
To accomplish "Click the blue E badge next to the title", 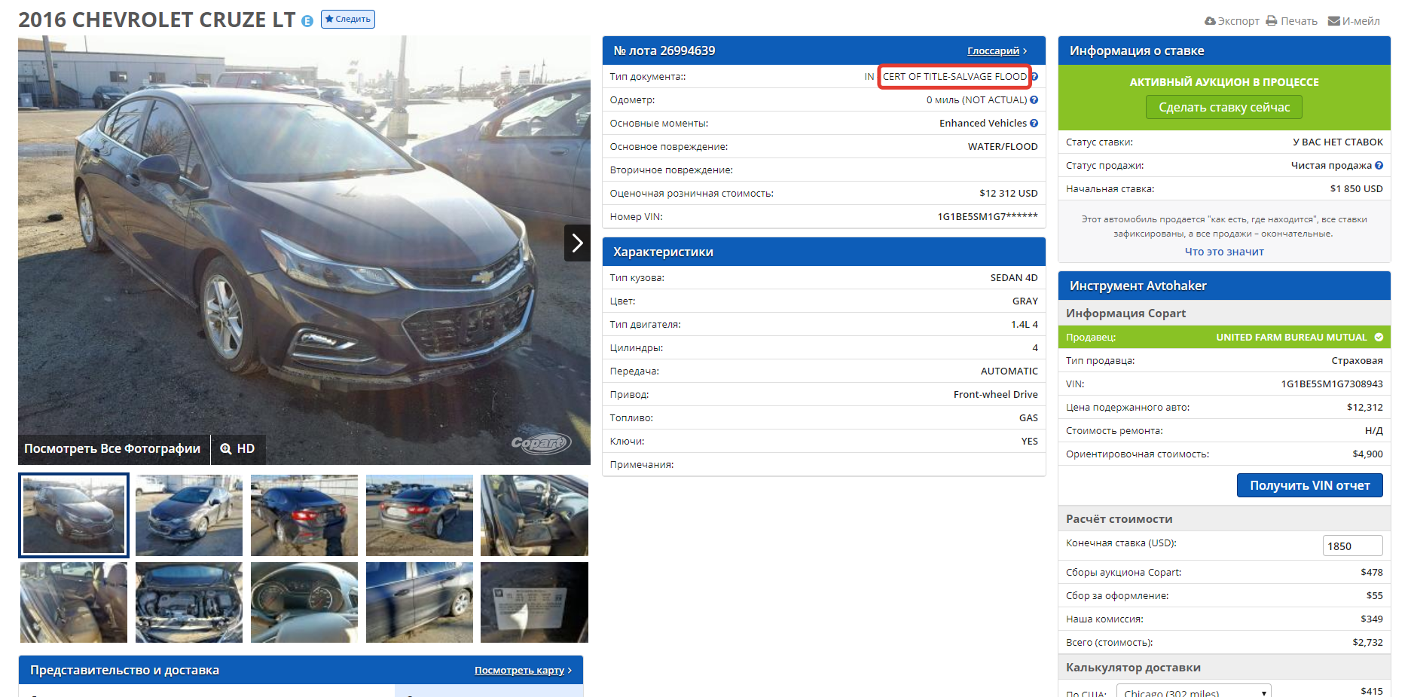I will click(x=307, y=21).
